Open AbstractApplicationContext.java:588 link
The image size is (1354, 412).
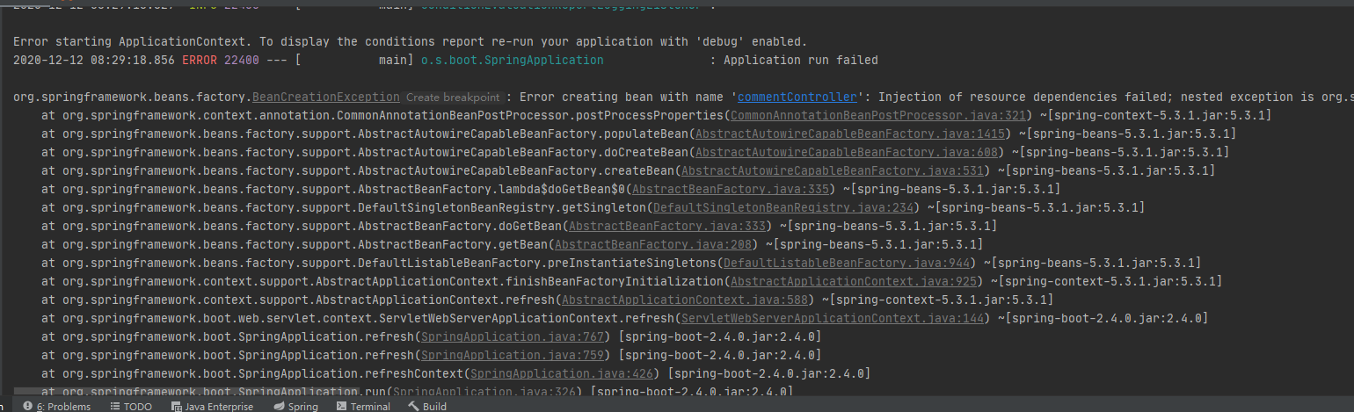tap(685, 300)
